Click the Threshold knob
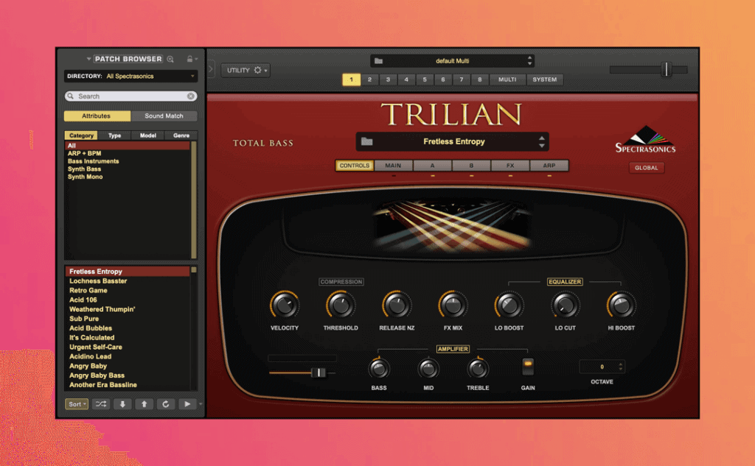 pos(341,306)
